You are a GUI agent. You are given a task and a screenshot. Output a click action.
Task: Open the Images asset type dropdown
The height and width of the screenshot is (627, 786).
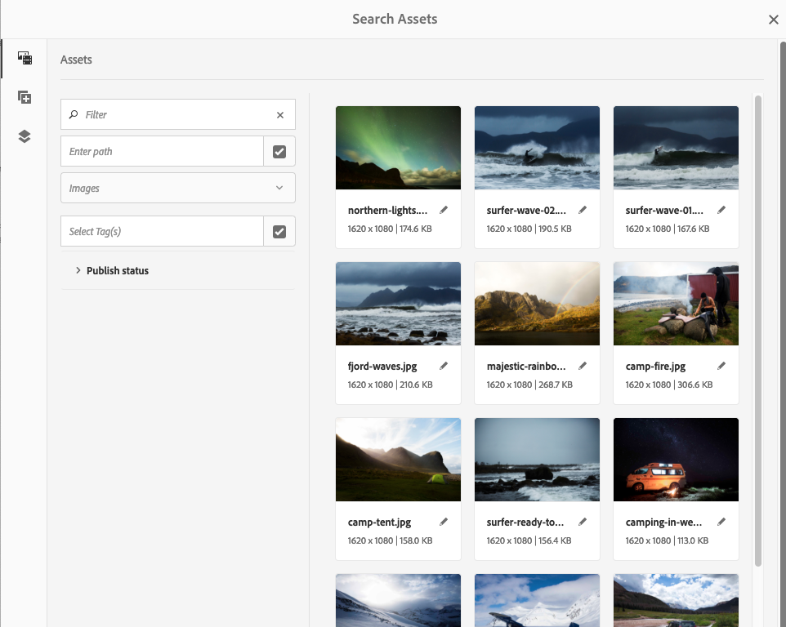(x=178, y=188)
